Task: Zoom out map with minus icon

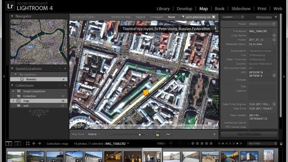Action: point(111,135)
